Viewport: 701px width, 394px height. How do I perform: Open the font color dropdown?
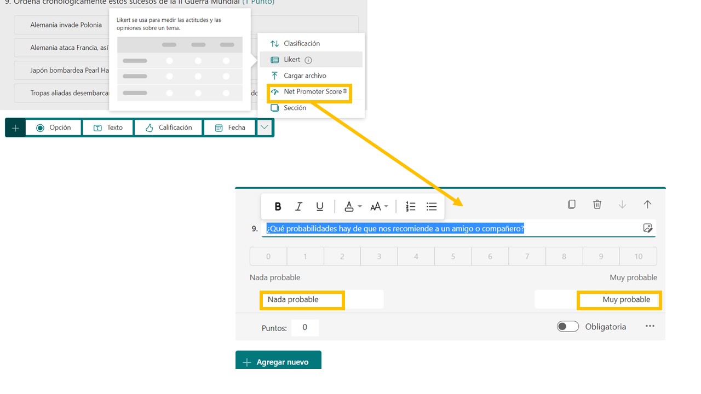click(x=353, y=206)
